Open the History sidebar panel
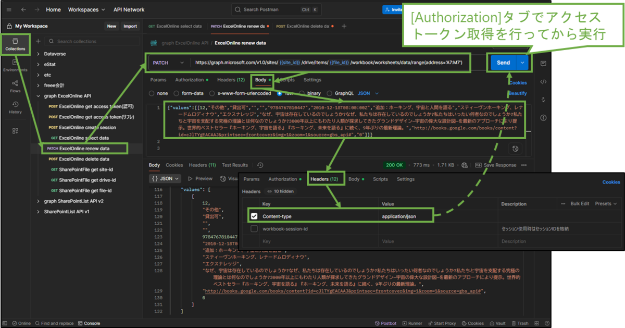Image resolution: width=625 pixels, height=328 pixels. 15,107
